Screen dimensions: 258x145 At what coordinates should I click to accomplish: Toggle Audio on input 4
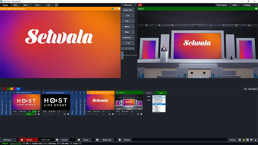[29, 114]
